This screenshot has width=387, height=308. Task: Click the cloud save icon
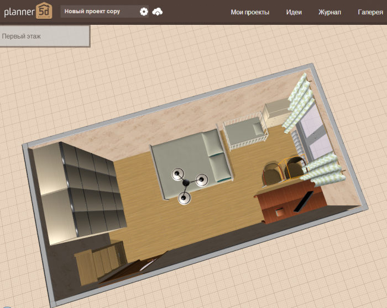point(157,12)
